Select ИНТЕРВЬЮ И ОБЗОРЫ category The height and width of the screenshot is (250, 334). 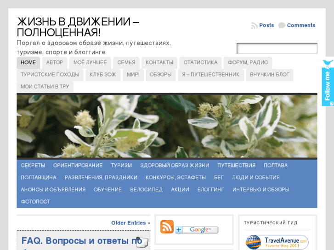pyautogui.click(x=261, y=190)
